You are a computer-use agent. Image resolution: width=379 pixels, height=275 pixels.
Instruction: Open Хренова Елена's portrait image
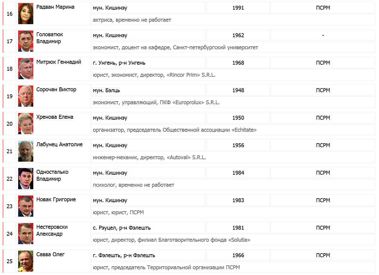pos(26,124)
